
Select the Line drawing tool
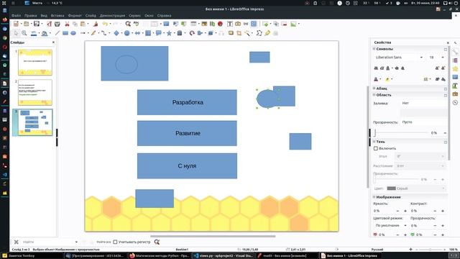coord(57,33)
